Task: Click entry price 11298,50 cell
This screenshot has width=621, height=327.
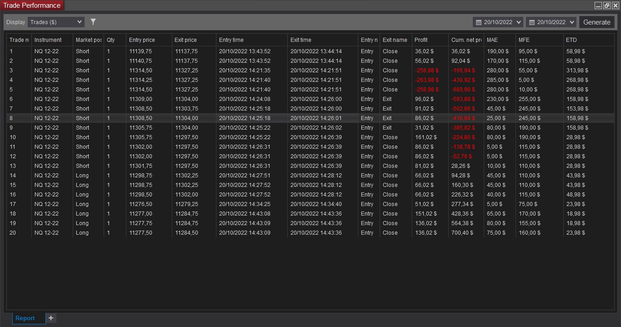Action: click(x=140, y=195)
